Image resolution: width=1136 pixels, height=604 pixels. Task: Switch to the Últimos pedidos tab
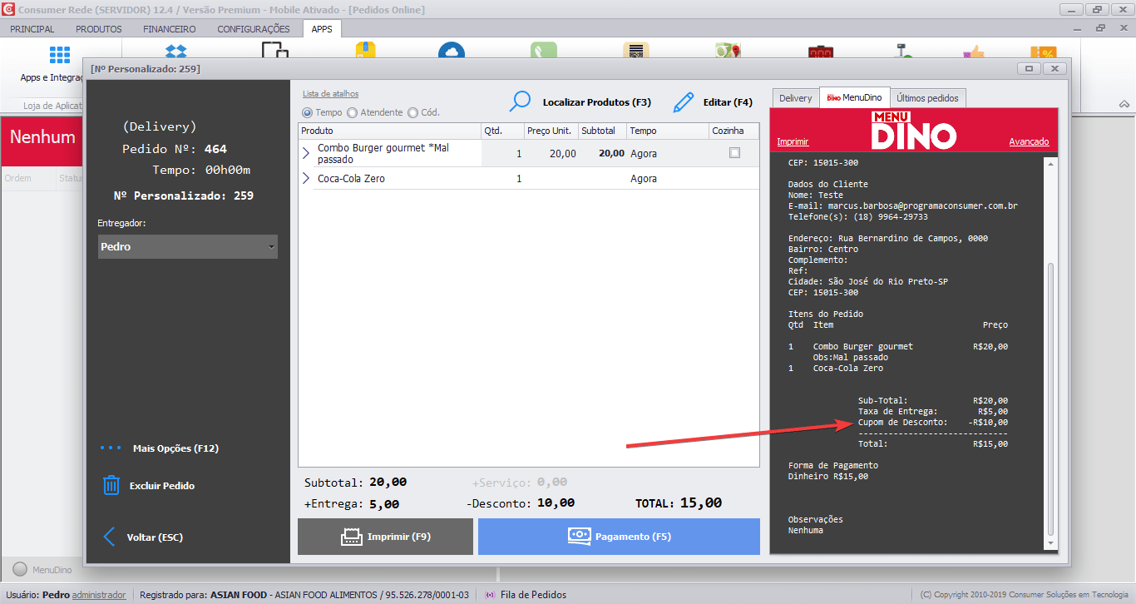pyautogui.click(x=928, y=98)
